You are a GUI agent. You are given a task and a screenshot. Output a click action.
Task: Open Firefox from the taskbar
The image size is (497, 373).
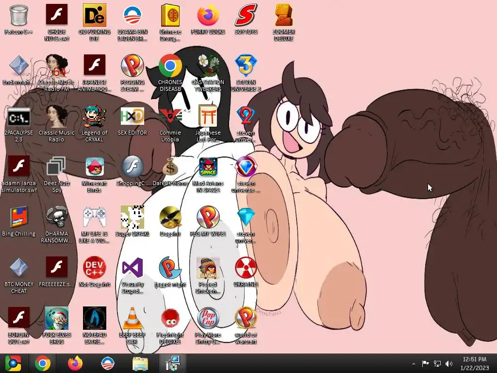75,363
